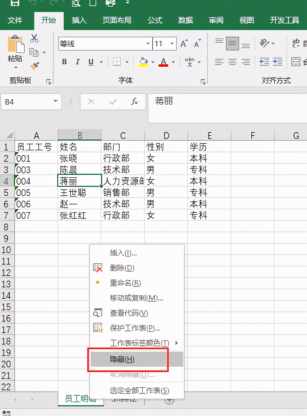Apply yellow fill color bucket
307x416 pixels.
(143, 62)
